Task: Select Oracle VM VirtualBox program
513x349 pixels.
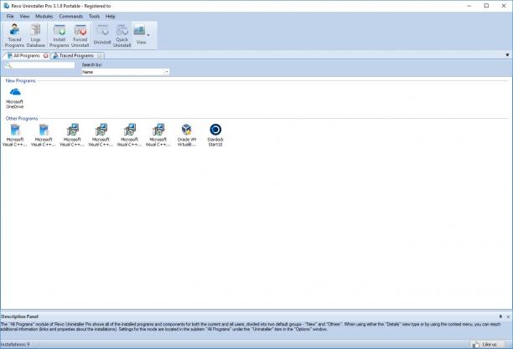Action: (186, 135)
